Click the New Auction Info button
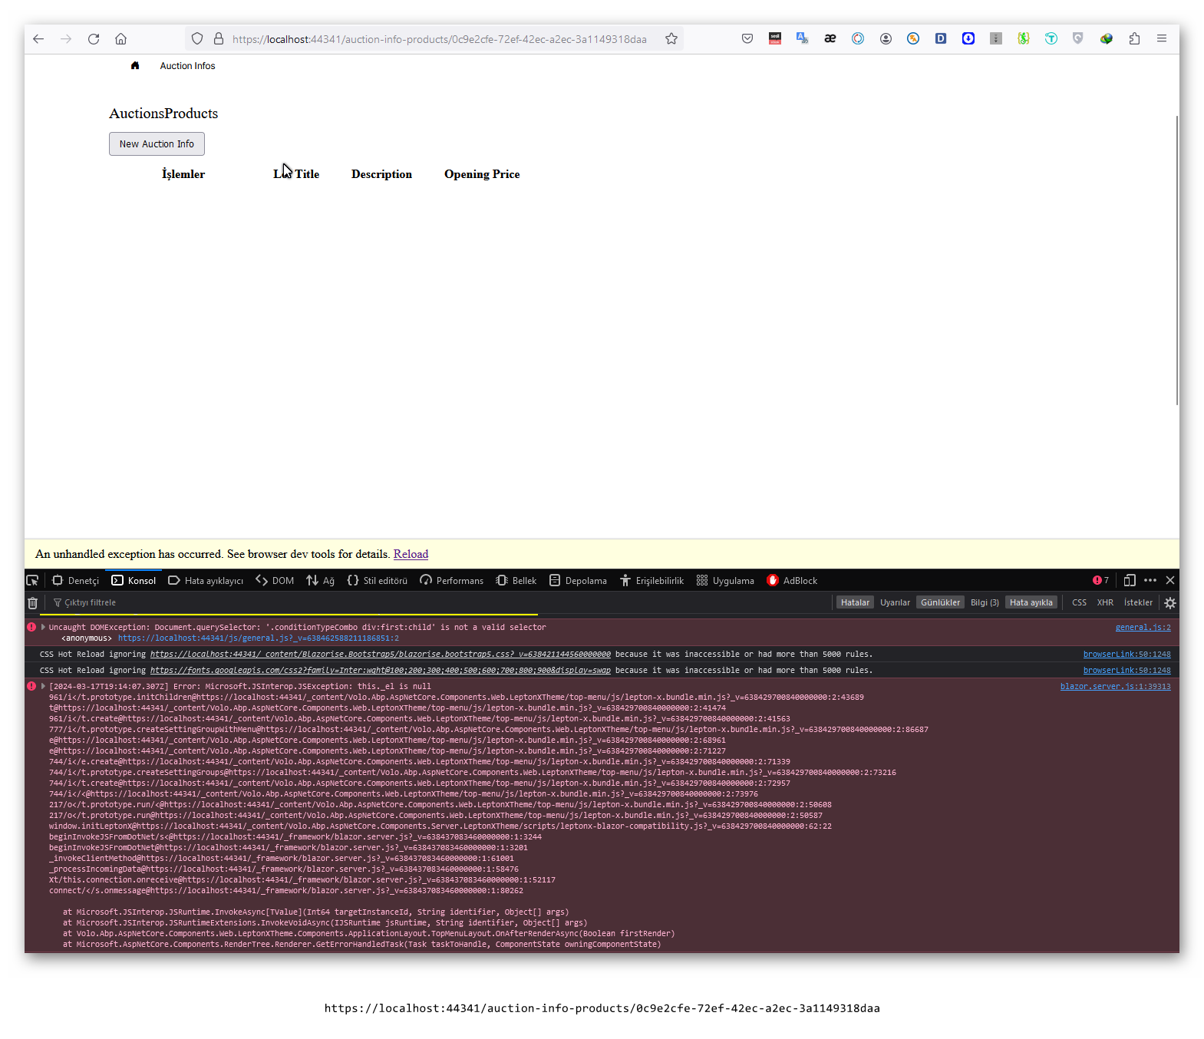The image size is (1204, 1039). pos(157,144)
